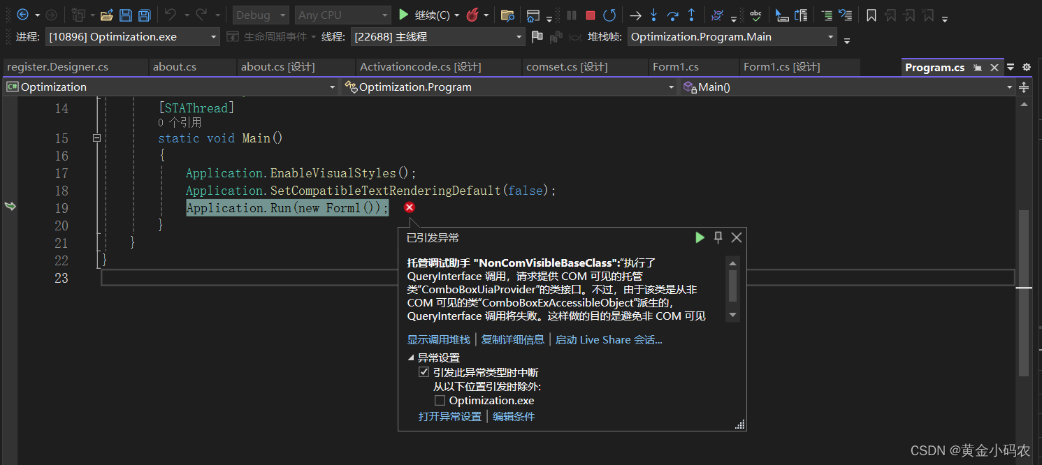Click the Stop Debugging red square icon
Image resolution: width=1042 pixels, height=465 pixels.
590,15
